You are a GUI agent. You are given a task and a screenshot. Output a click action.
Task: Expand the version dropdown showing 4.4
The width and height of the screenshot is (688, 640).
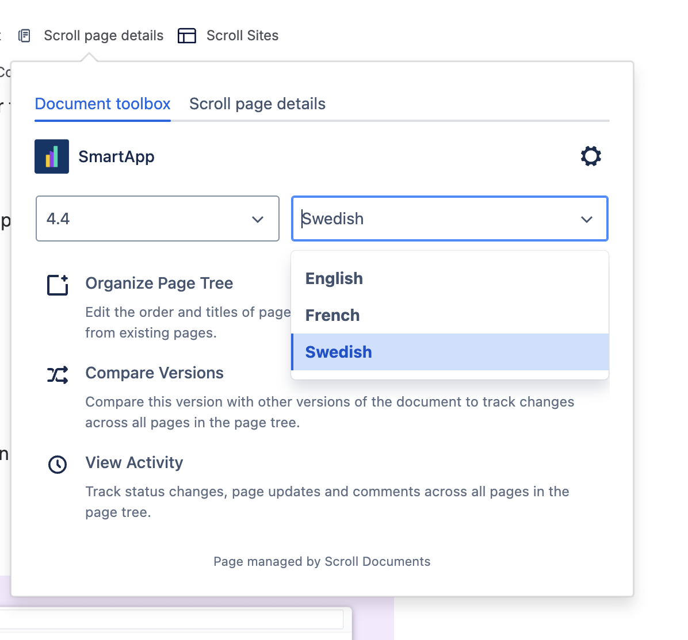click(258, 219)
